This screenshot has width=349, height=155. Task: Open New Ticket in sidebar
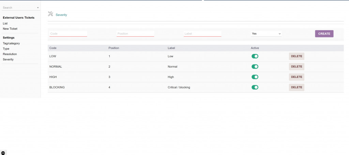(10, 29)
